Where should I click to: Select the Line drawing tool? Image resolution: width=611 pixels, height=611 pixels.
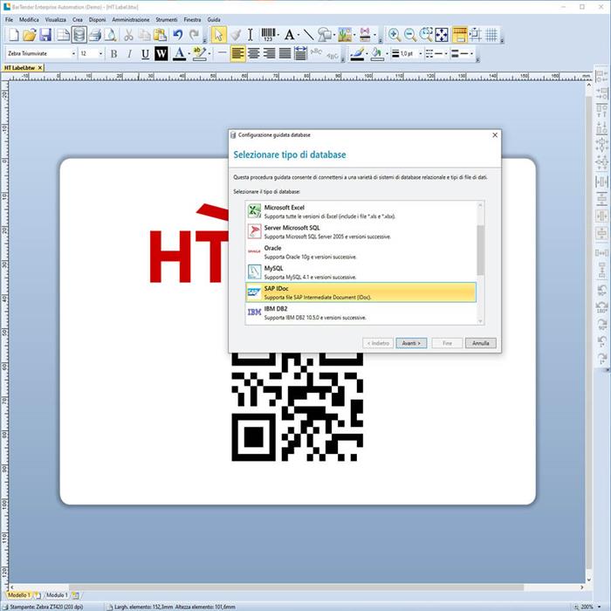pos(308,35)
